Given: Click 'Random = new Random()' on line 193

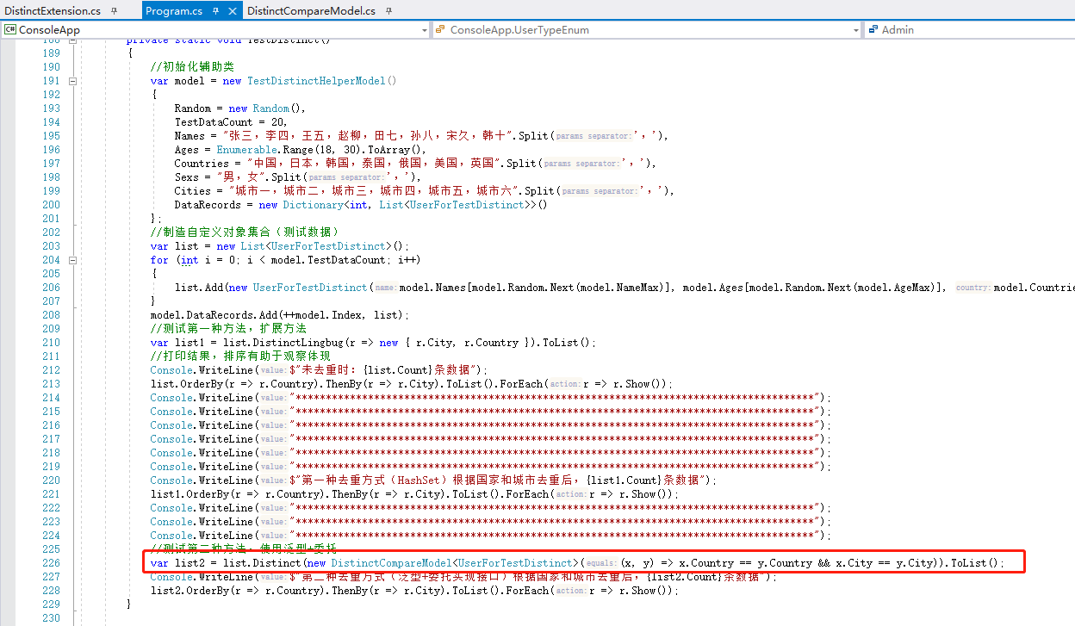Looking at the screenshot, I should tap(238, 108).
